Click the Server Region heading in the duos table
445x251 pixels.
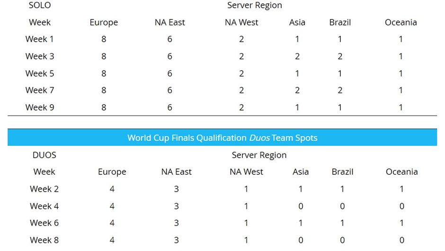(x=259, y=155)
